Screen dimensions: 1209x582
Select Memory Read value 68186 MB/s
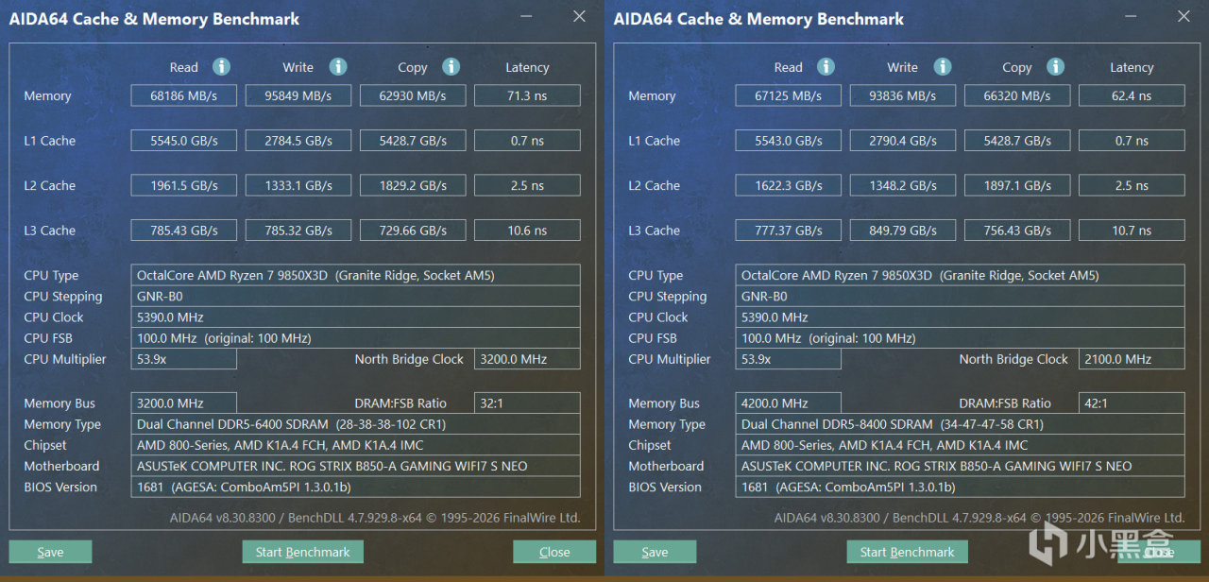coord(183,95)
